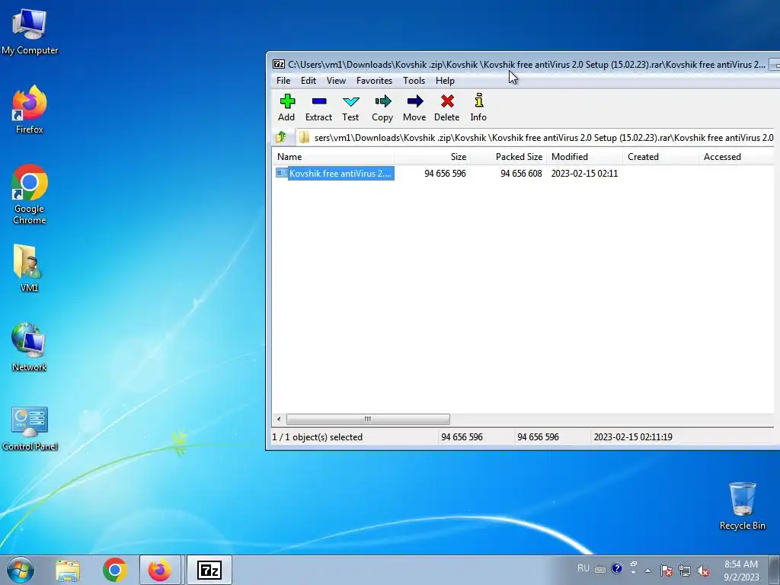Screen dimensions: 780x585
Task: Click the RU language indicator
Action: (583, 568)
